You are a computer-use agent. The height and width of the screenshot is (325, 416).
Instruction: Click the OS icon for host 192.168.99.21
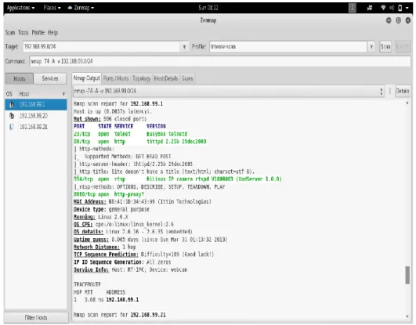click(x=12, y=127)
